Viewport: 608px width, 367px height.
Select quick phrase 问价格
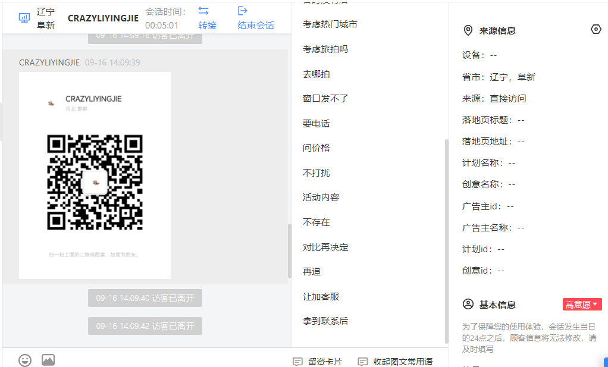(x=316, y=148)
